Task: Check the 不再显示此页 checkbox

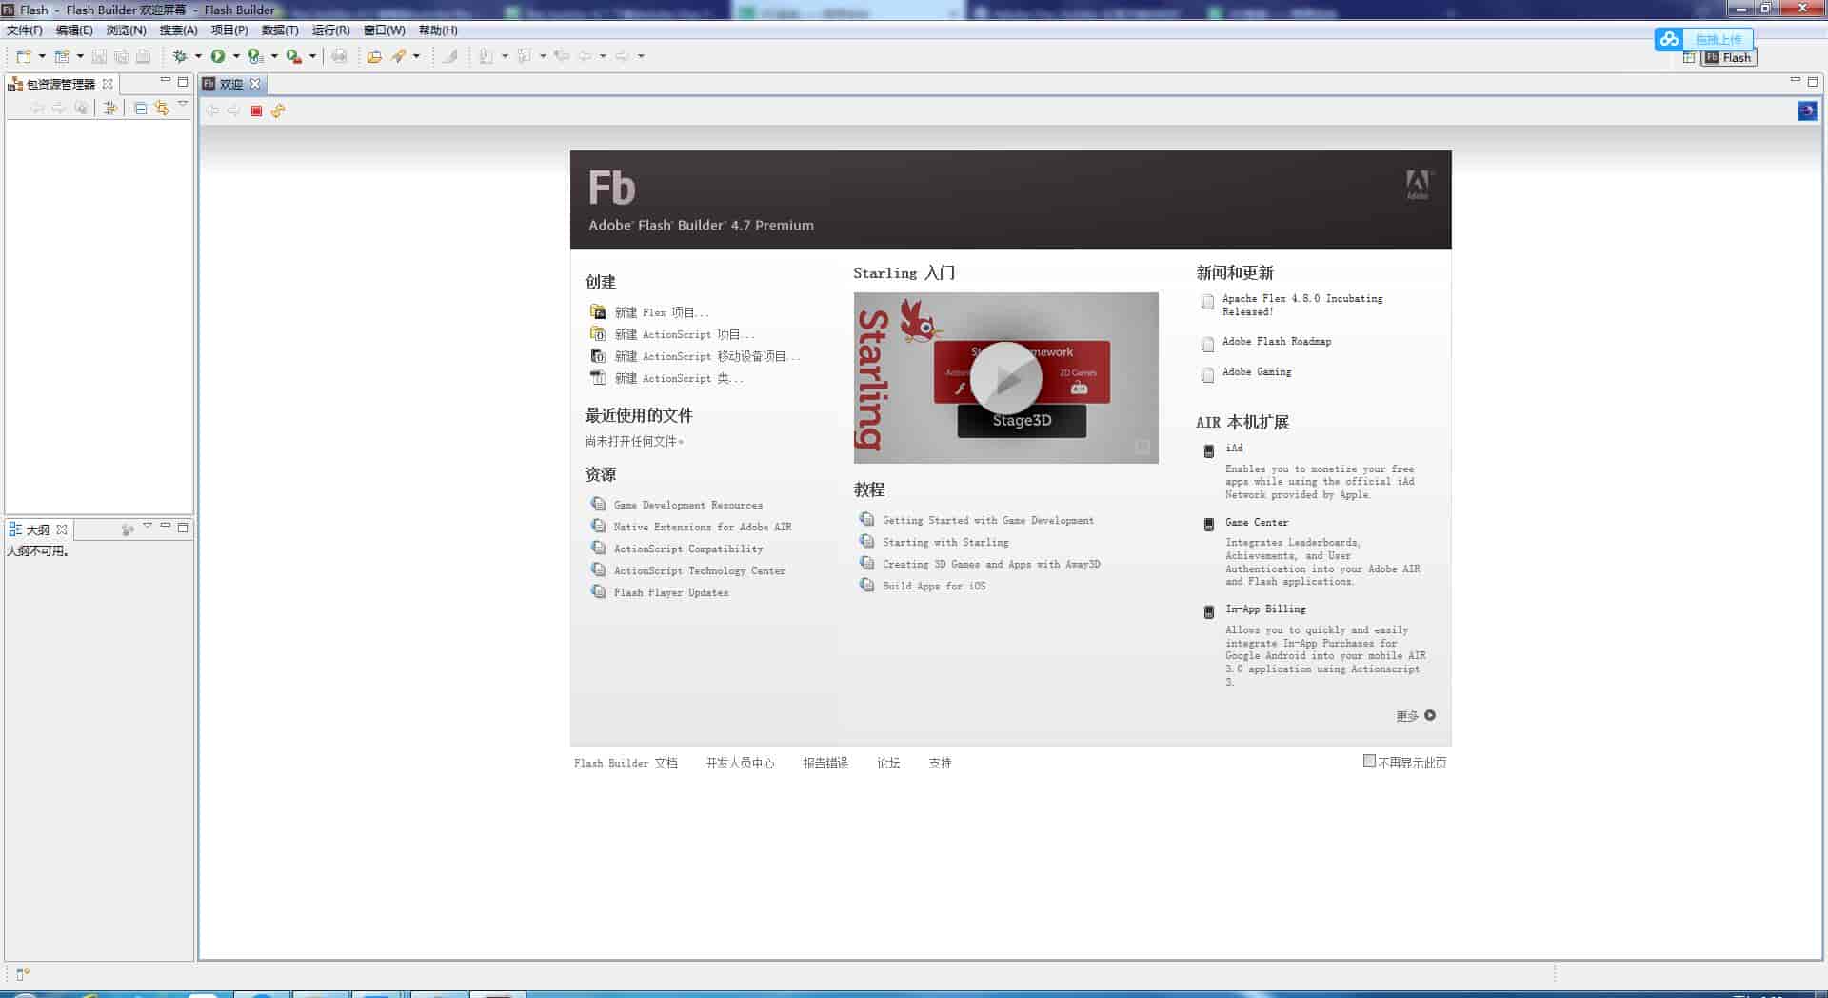Action: [x=1368, y=762]
